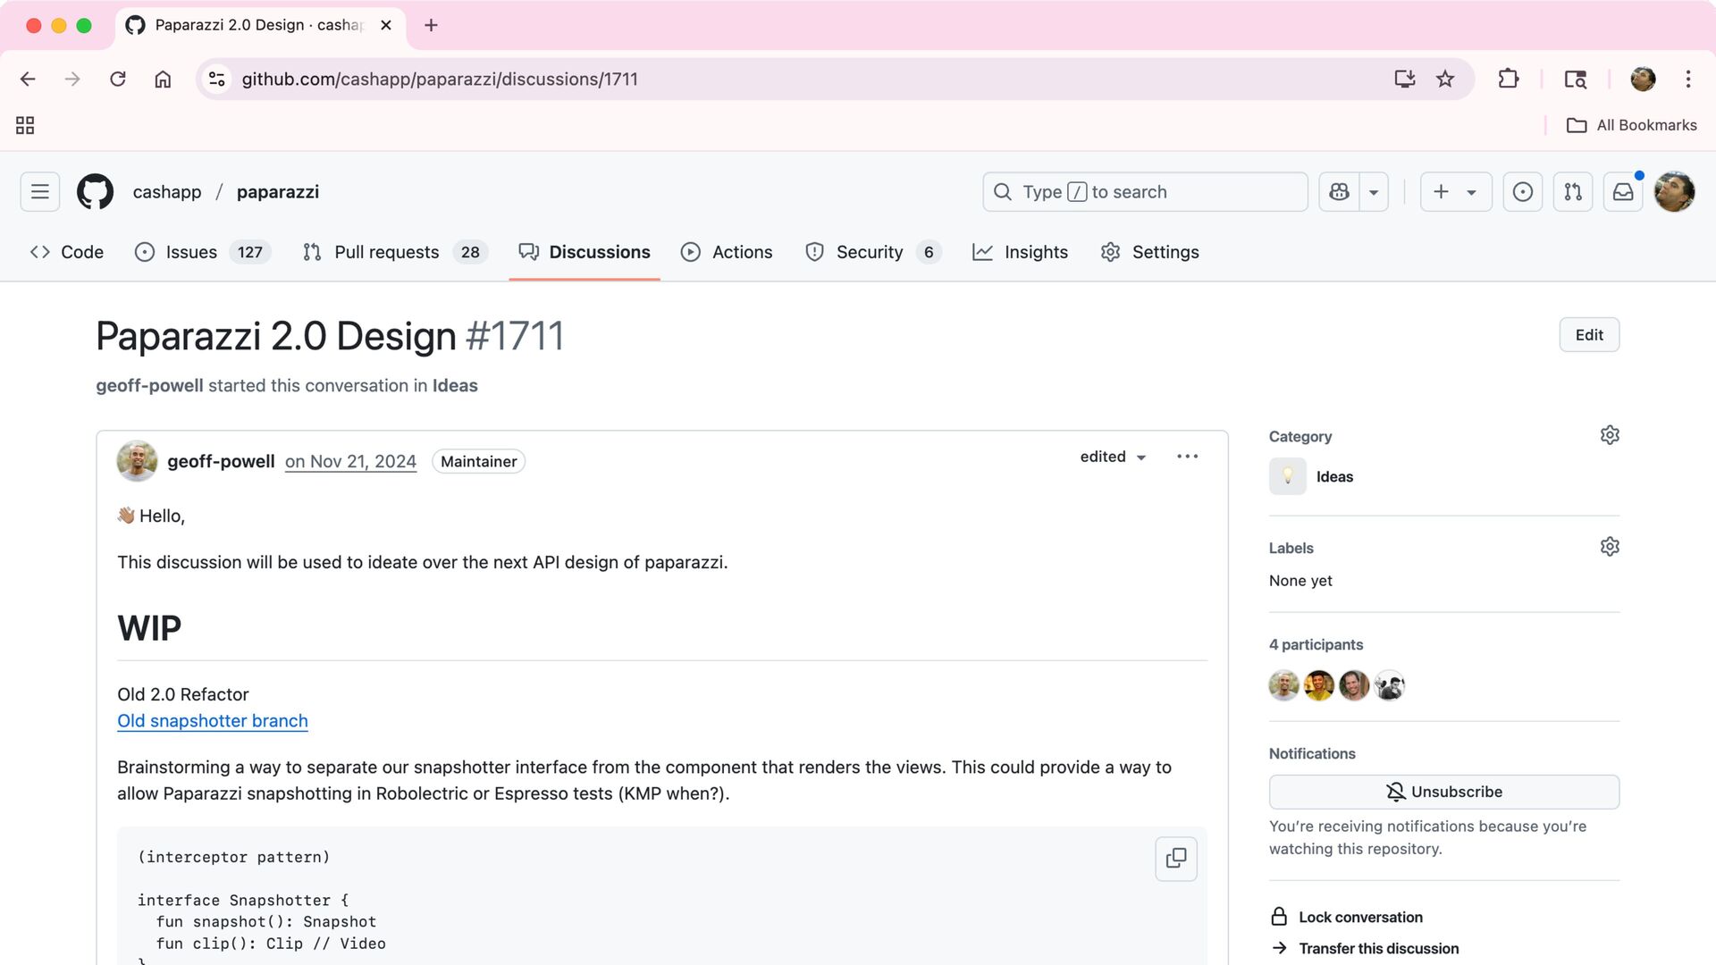1716x965 pixels.
Task: Open the Issues icon in the header
Action: coord(1523,192)
